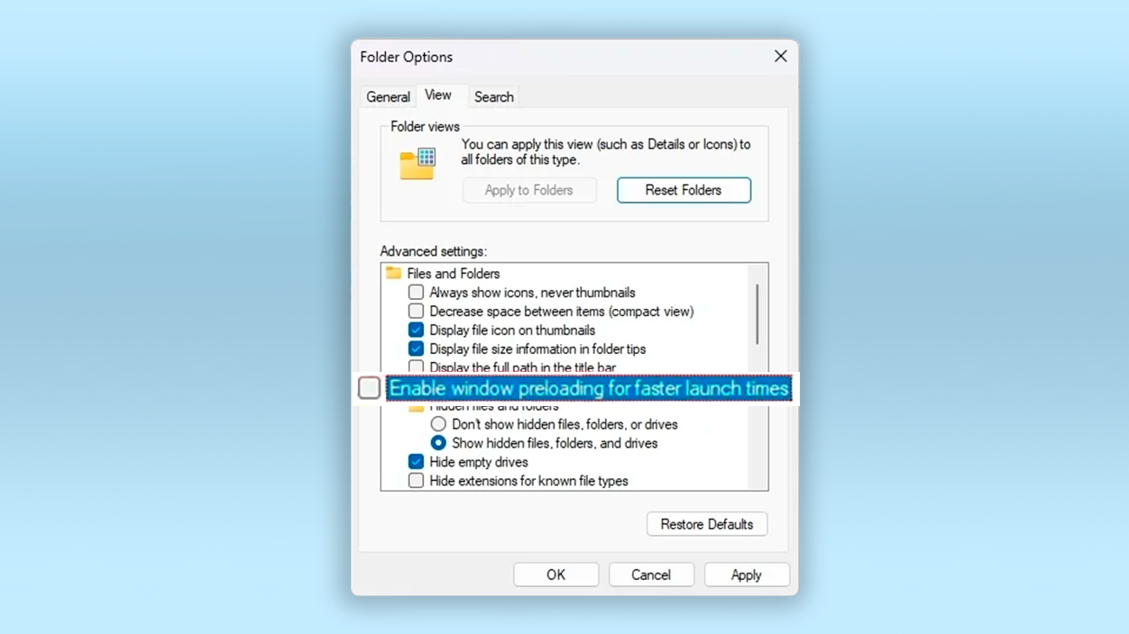Cancel the Folder Options dialog
Screen dimensions: 1129x634
[651, 574]
